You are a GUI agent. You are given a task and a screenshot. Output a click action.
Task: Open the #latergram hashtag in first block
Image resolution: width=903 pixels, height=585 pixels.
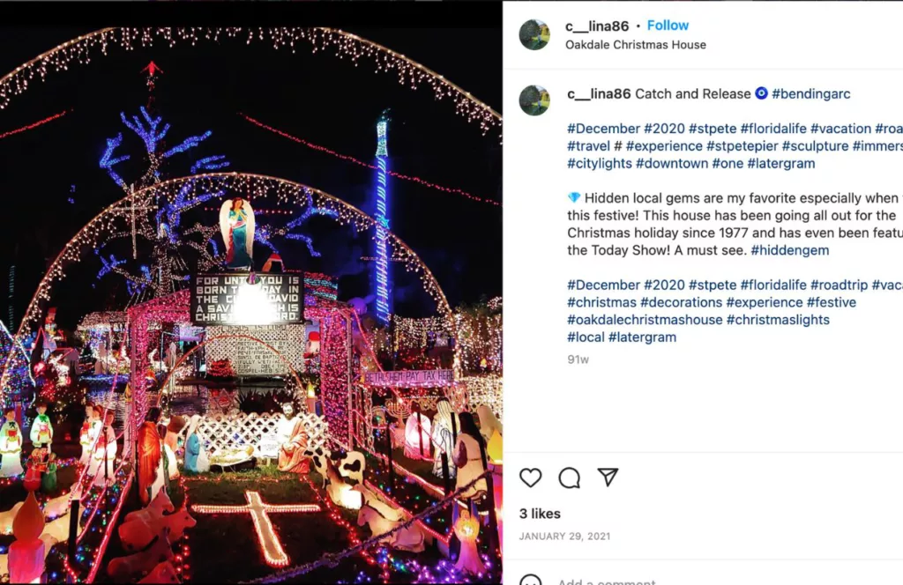click(x=781, y=163)
